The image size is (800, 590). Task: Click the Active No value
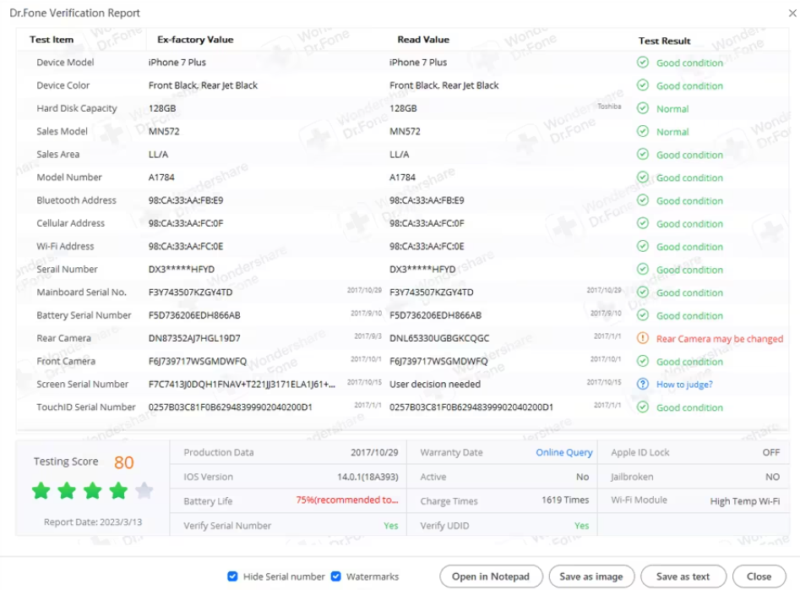583,477
